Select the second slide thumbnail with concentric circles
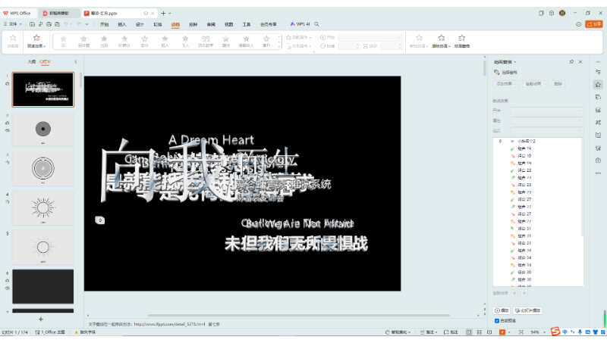 tap(43, 128)
